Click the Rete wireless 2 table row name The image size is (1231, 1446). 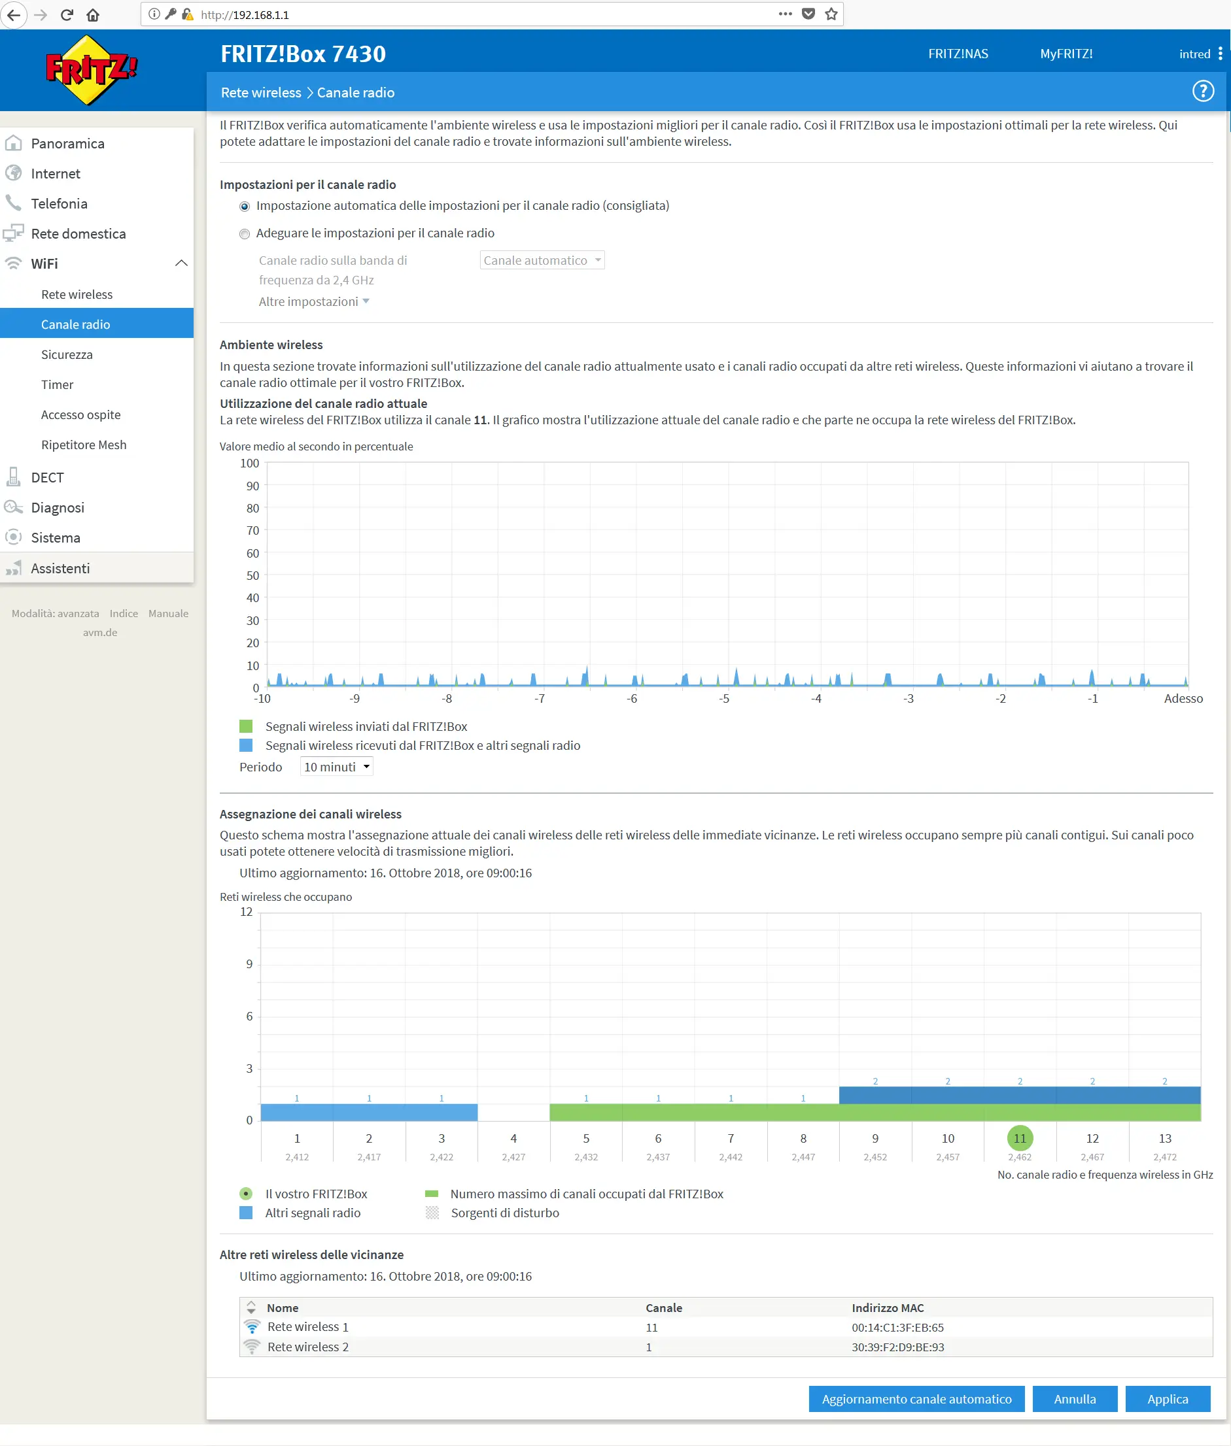[307, 1346]
